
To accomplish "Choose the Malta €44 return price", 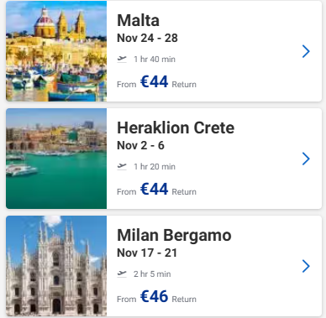I will [154, 81].
